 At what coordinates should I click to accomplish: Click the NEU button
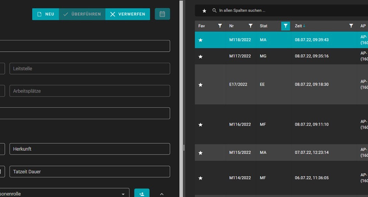[46, 14]
